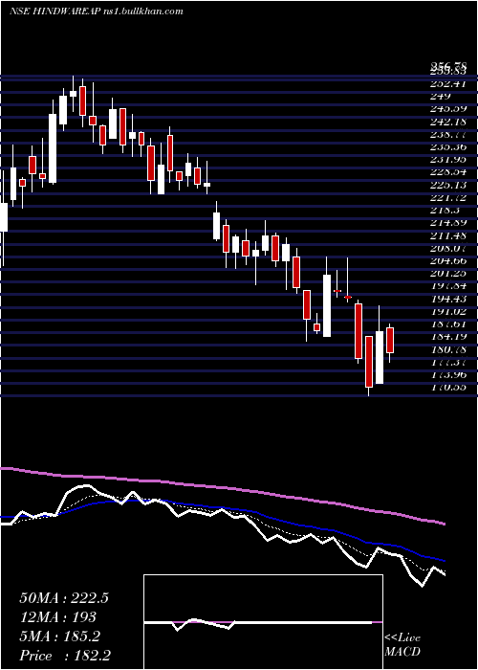
Task: Click the ns1.bullkhan.com source label
Action: click(143, 11)
